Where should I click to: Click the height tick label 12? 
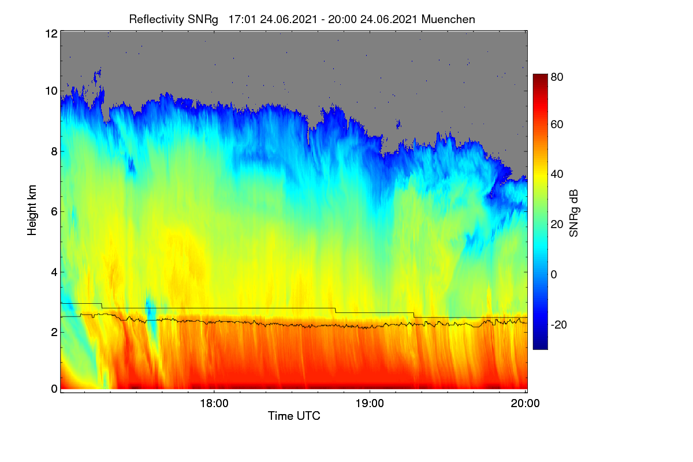51,33
